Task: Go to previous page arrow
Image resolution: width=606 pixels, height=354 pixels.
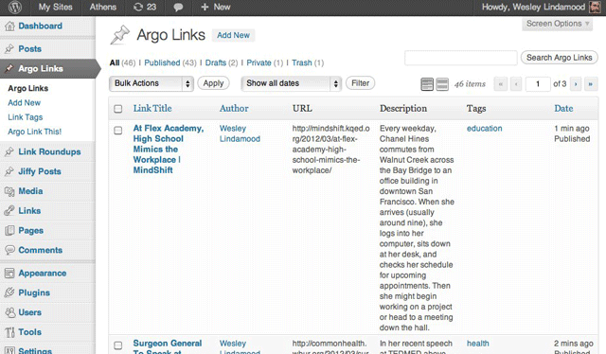Action: [516, 84]
